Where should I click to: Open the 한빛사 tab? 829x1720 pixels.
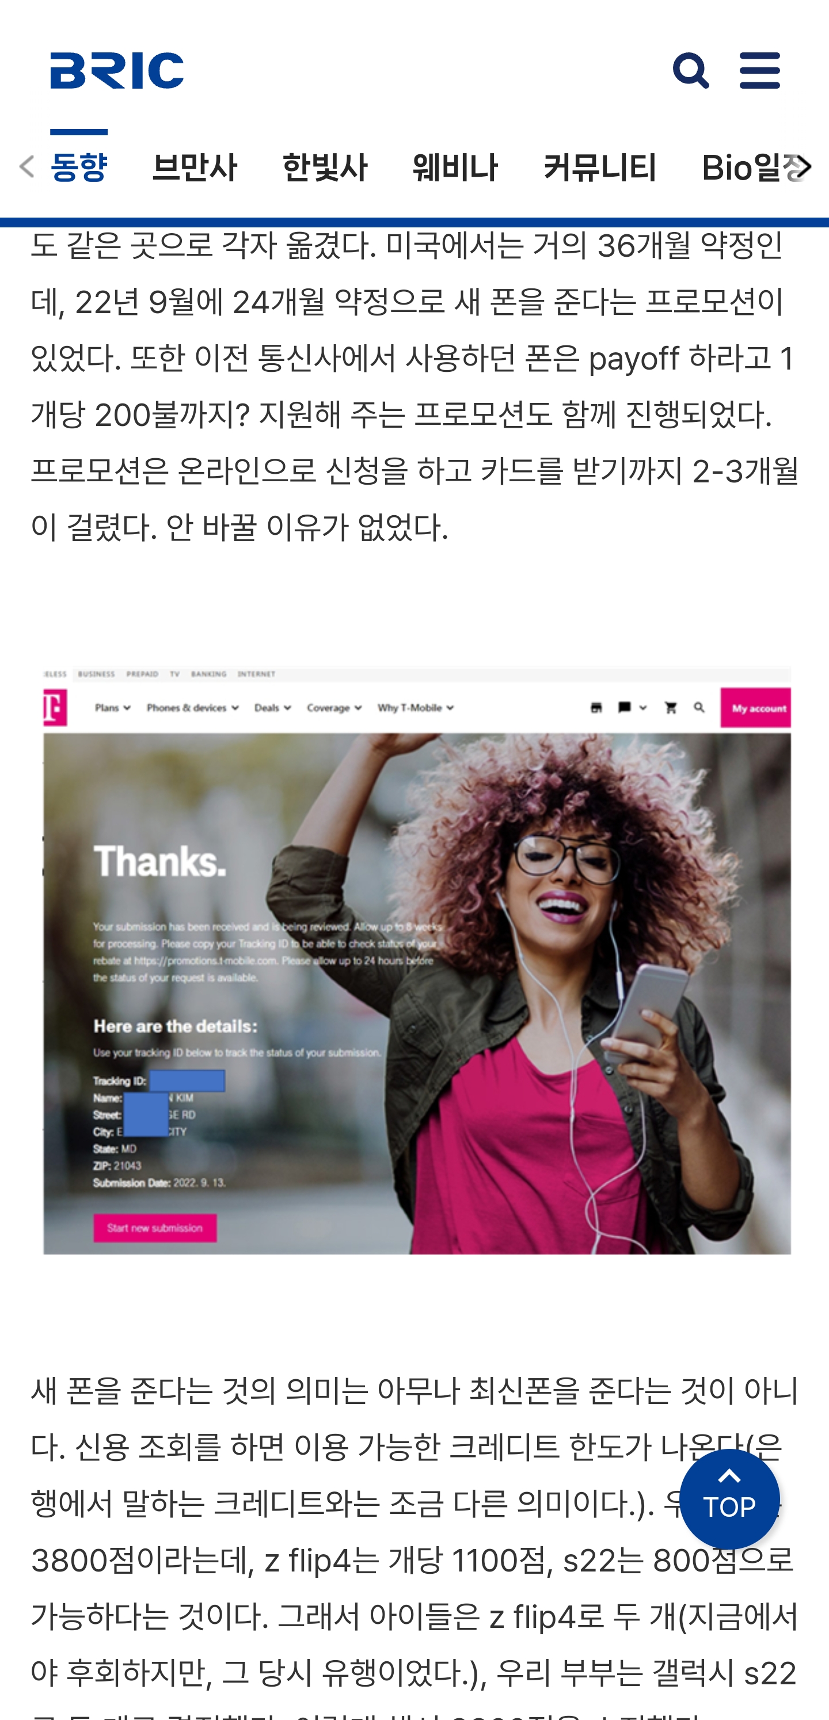pos(325,168)
